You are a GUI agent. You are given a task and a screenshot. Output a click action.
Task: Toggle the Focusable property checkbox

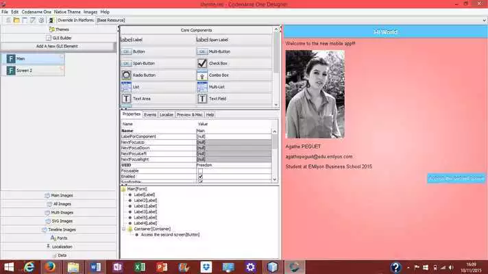coord(200,171)
